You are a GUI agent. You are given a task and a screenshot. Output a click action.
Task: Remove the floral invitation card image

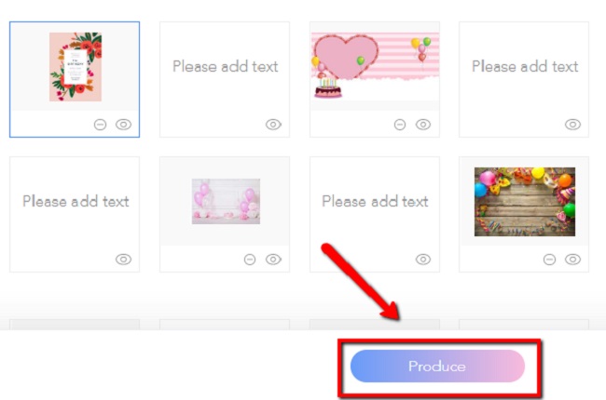(101, 125)
